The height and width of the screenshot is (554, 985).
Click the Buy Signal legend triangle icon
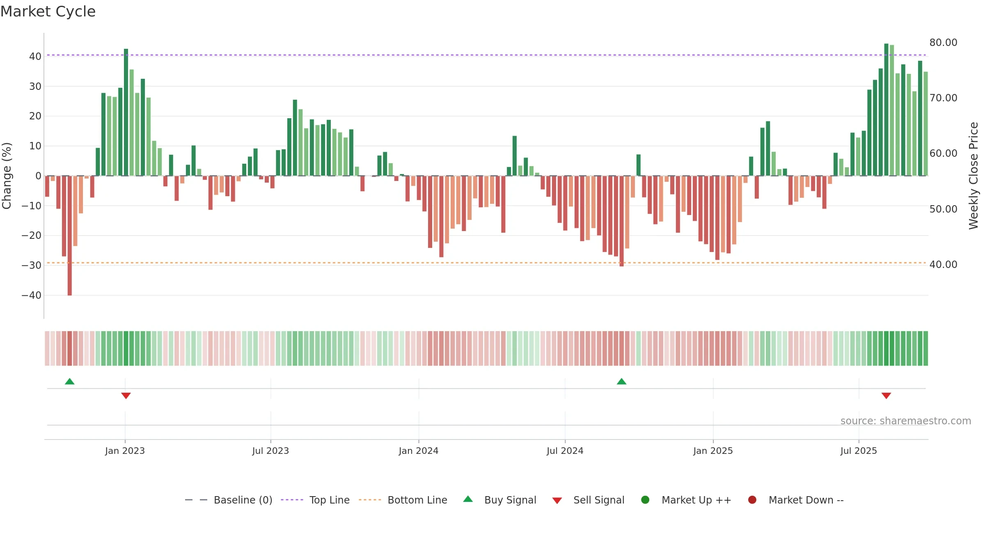pos(468,499)
